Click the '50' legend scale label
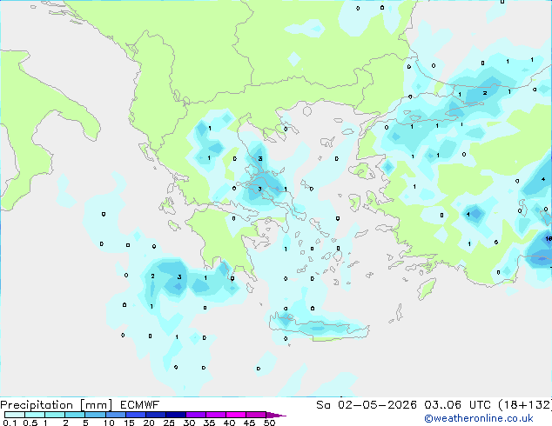 pyautogui.click(x=269, y=423)
